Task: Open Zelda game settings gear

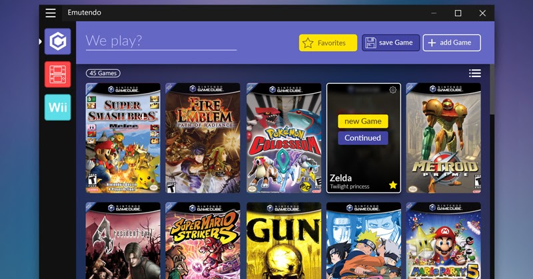Action: tap(392, 90)
